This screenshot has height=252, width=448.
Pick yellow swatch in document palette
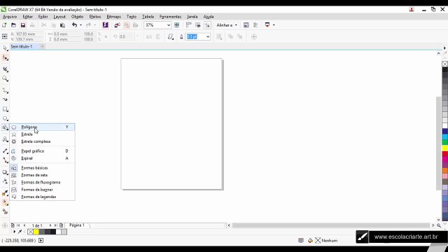tap(36, 232)
